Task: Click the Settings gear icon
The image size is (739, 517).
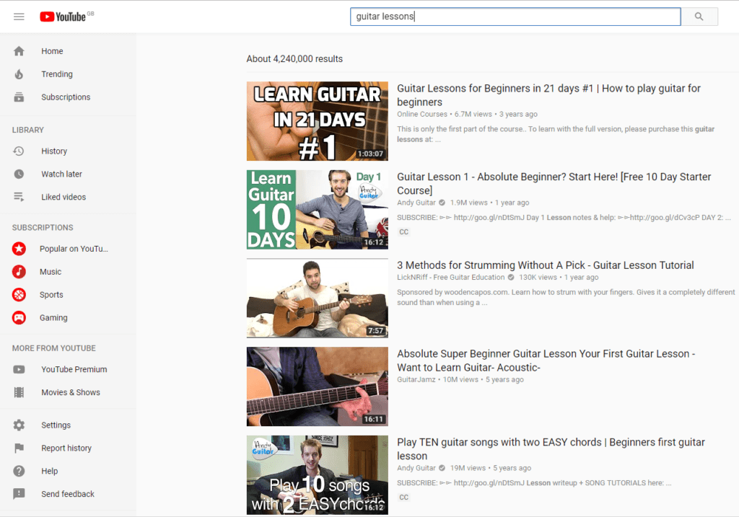Action: (19, 425)
